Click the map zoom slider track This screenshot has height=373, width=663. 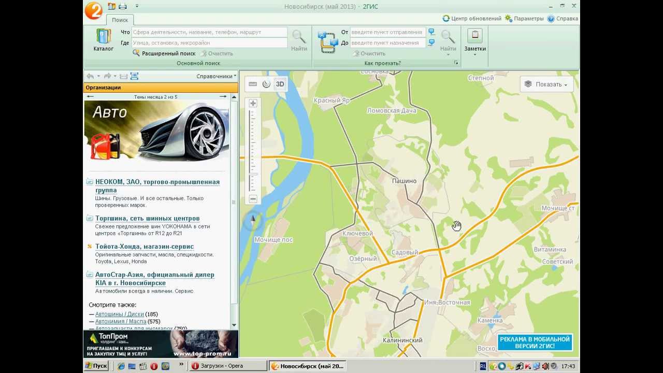point(253,150)
